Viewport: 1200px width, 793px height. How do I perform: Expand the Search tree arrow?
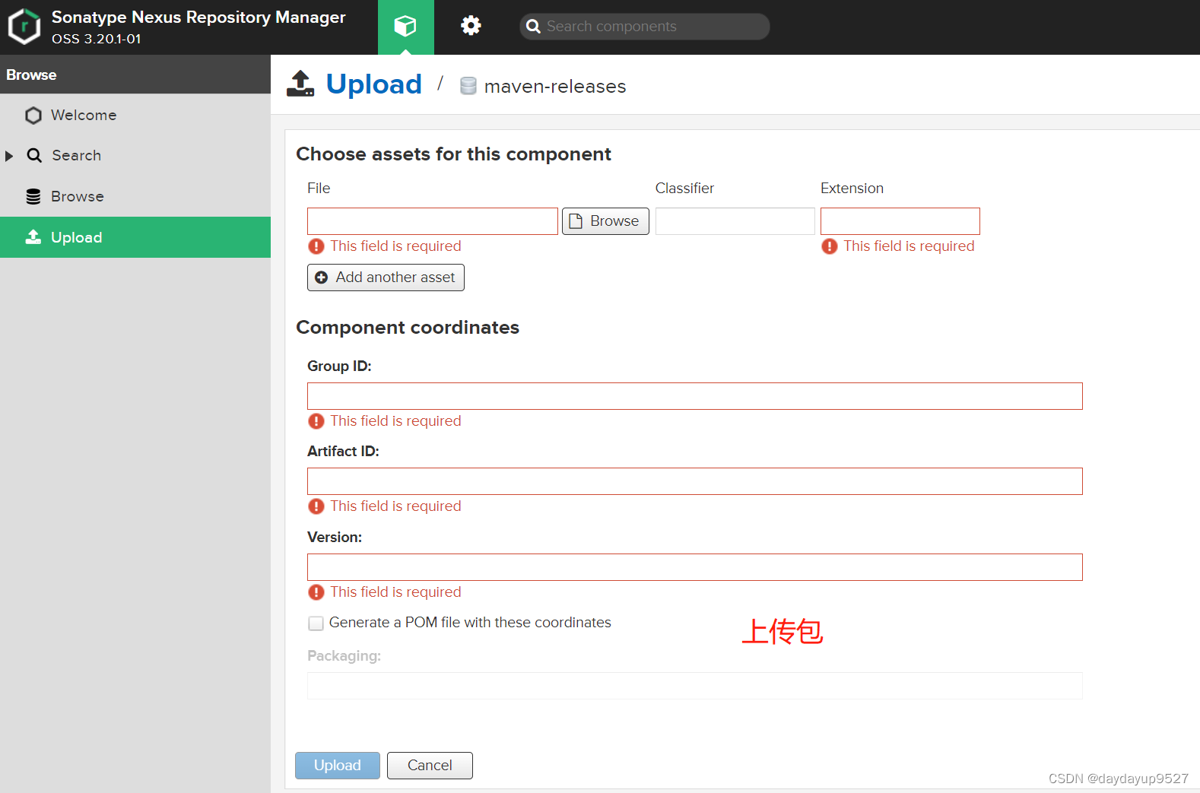click(9, 156)
